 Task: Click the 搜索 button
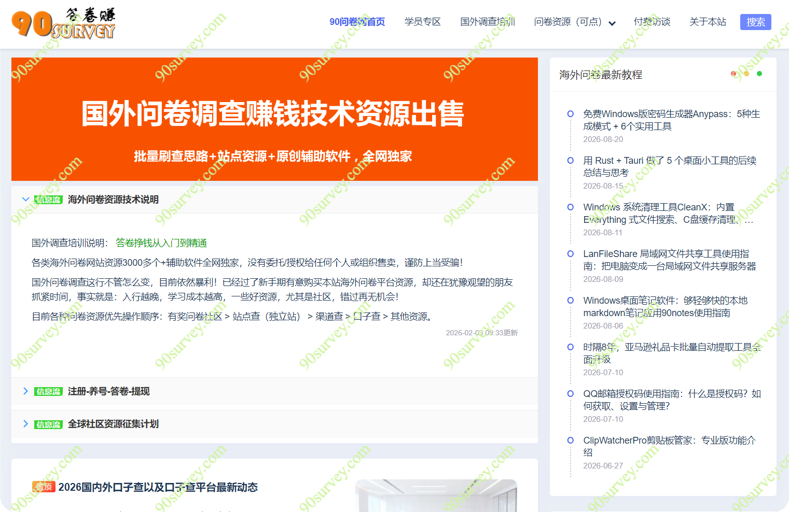756,22
